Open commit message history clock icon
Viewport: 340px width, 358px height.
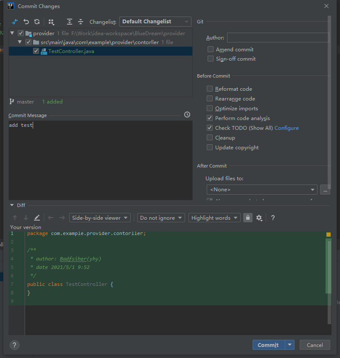tap(187, 115)
